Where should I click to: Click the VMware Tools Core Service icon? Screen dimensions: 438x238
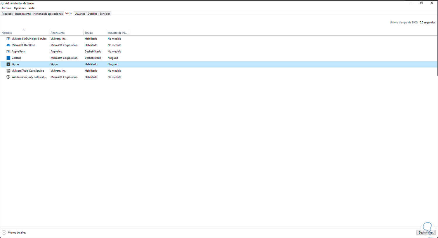pyautogui.click(x=8, y=71)
